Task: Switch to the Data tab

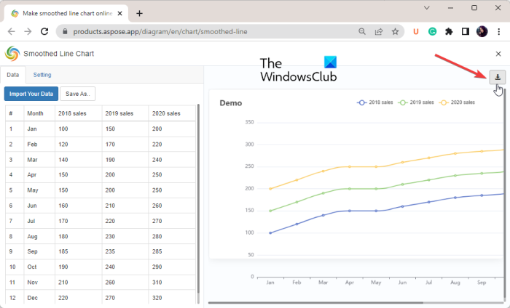Action: (x=13, y=75)
